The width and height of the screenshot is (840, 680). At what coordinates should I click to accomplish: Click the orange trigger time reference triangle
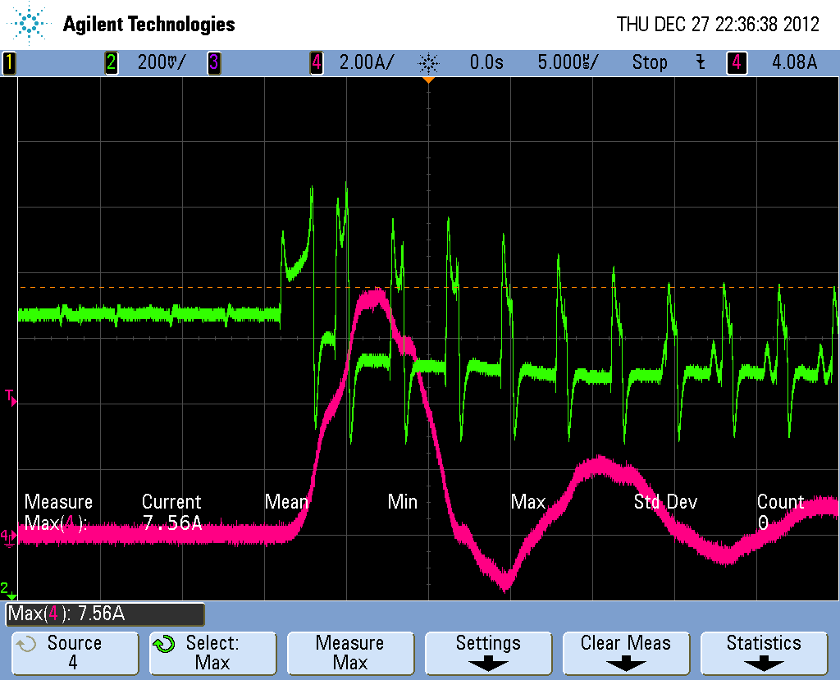click(x=428, y=80)
